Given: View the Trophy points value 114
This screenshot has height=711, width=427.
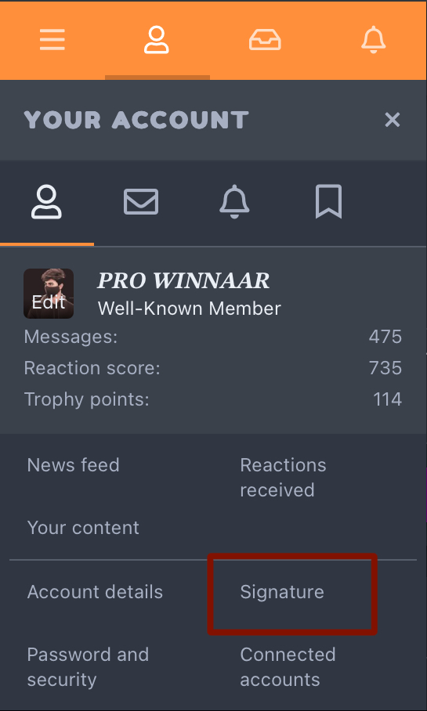Looking at the screenshot, I should click(x=387, y=399).
